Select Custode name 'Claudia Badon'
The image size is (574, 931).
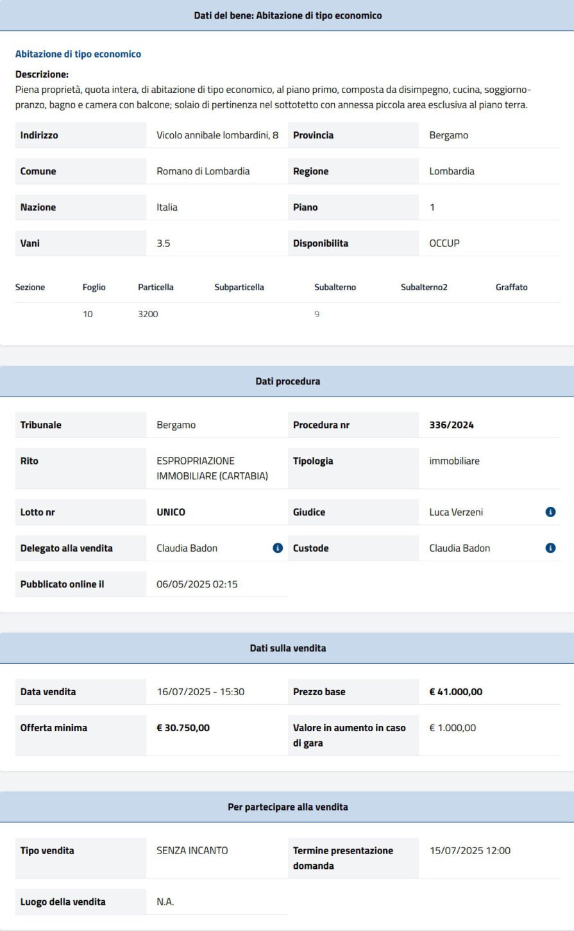[460, 548]
